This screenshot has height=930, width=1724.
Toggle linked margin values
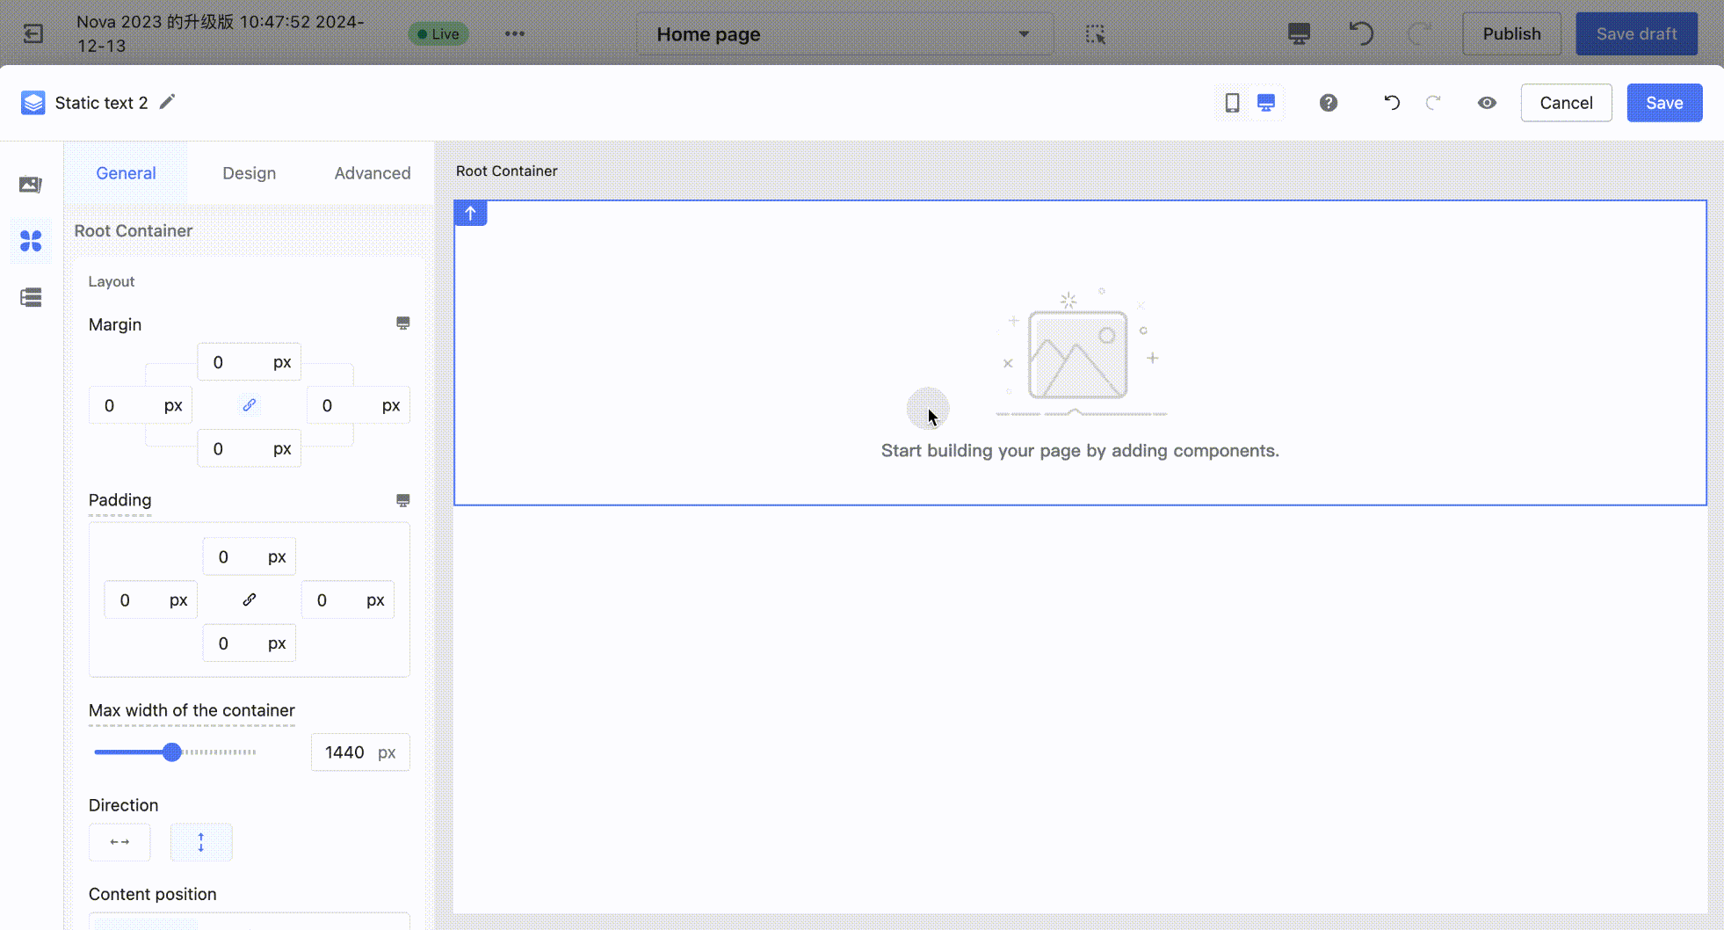coord(250,405)
